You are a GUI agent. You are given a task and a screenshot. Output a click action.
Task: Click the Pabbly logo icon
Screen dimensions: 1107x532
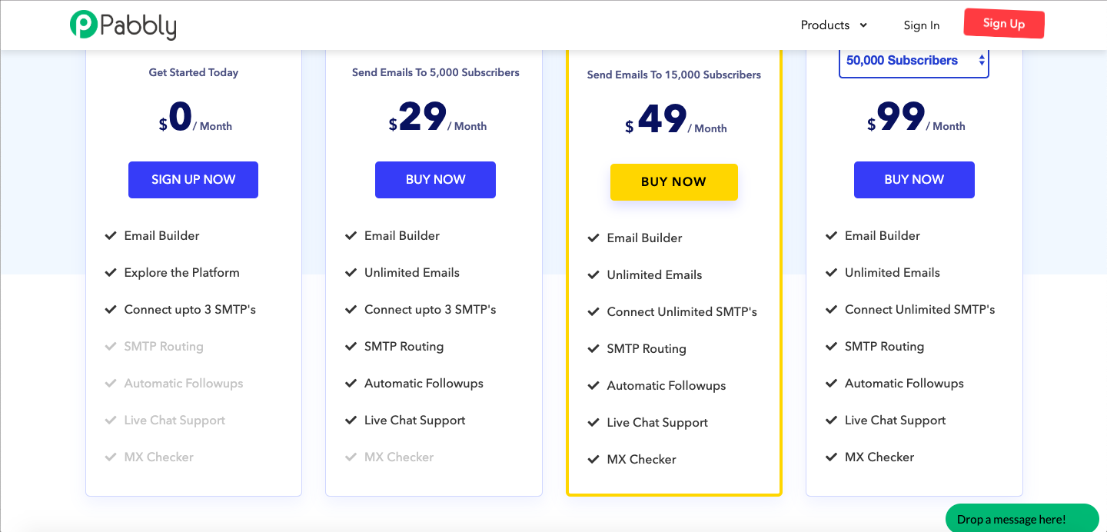tap(83, 25)
